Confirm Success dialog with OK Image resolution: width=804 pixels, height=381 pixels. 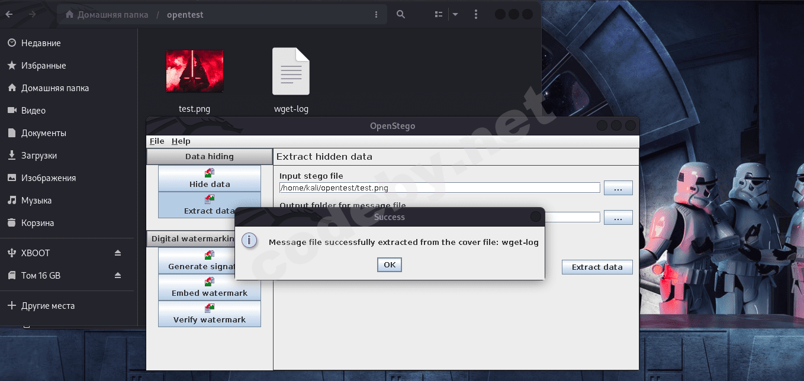click(x=390, y=264)
